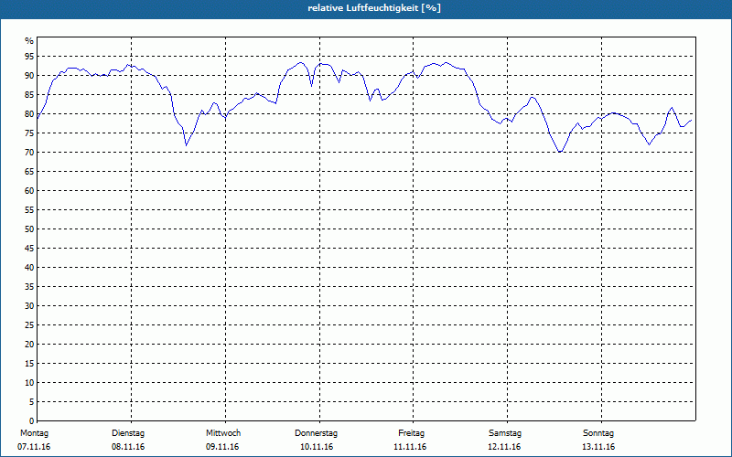Click the 30 y-axis value
The width and height of the screenshot is (732, 457).
click(x=29, y=306)
